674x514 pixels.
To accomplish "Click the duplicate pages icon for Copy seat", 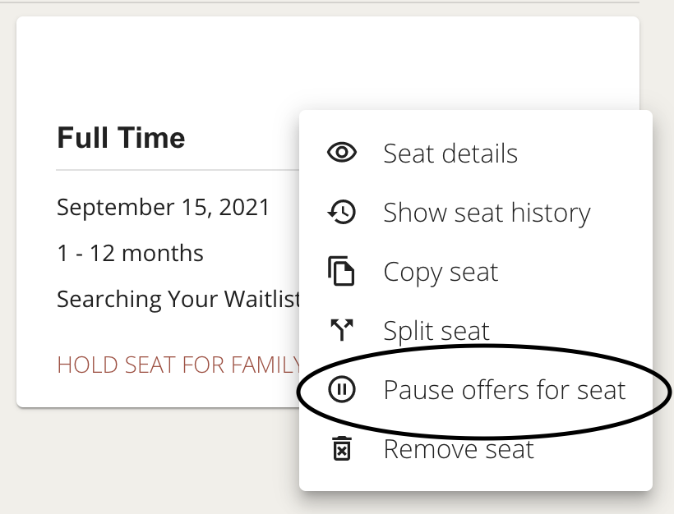I will [341, 271].
